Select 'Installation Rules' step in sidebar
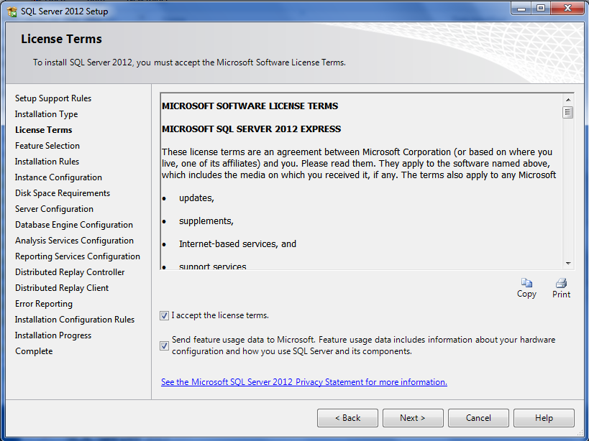The width and height of the screenshot is (589, 441). click(47, 162)
